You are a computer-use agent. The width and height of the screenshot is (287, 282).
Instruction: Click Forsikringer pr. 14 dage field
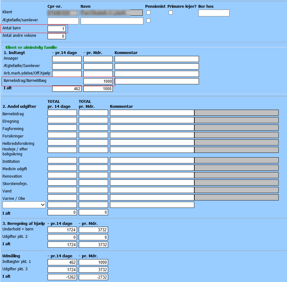(x=62, y=135)
